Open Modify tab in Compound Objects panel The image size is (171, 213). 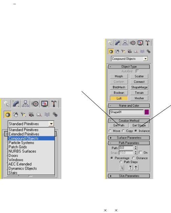pos(117,43)
